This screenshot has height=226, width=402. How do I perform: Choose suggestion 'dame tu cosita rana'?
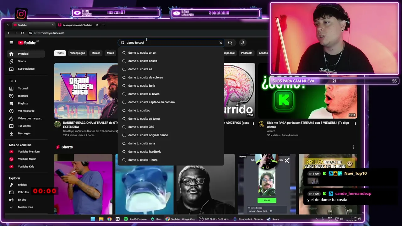tap(171, 143)
